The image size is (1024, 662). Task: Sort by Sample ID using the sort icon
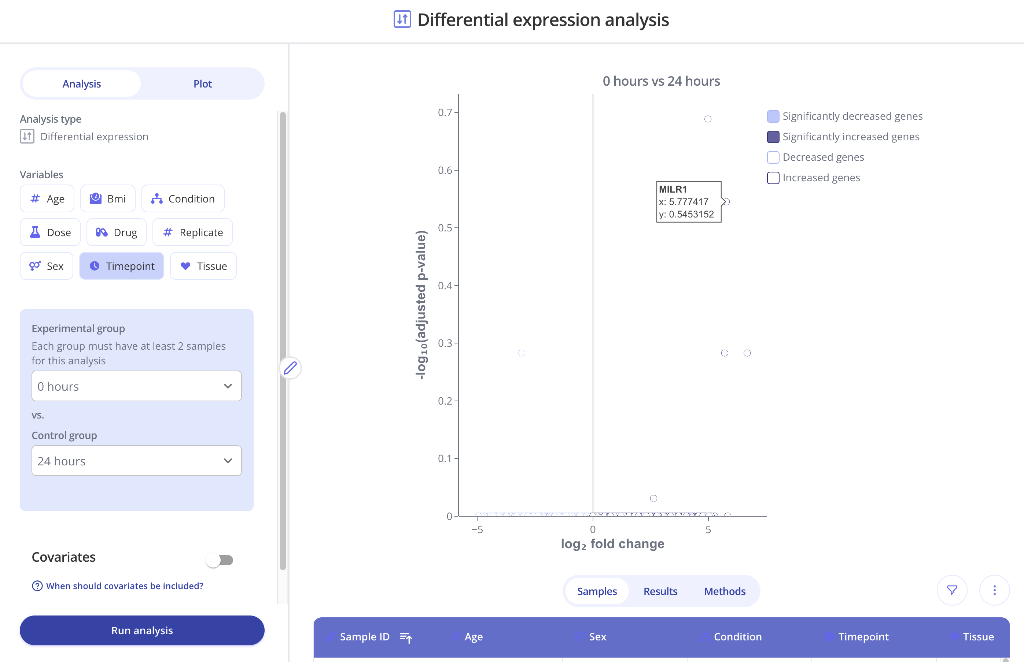coord(406,637)
